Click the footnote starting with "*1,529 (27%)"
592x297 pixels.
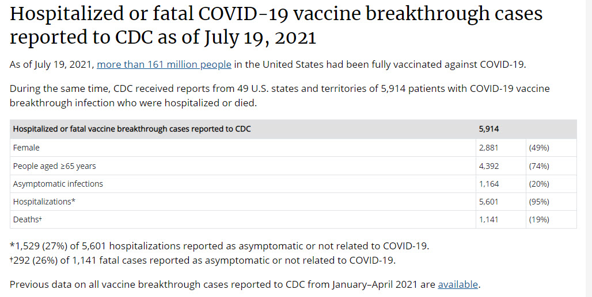tap(219, 246)
